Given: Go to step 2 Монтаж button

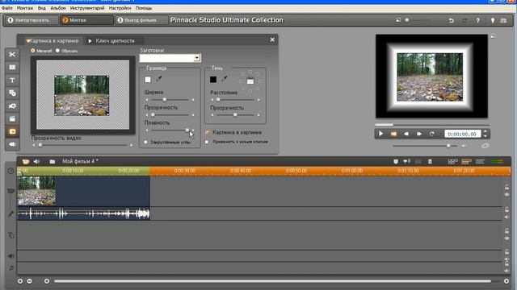Looking at the screenshot, I should point(86,20).
